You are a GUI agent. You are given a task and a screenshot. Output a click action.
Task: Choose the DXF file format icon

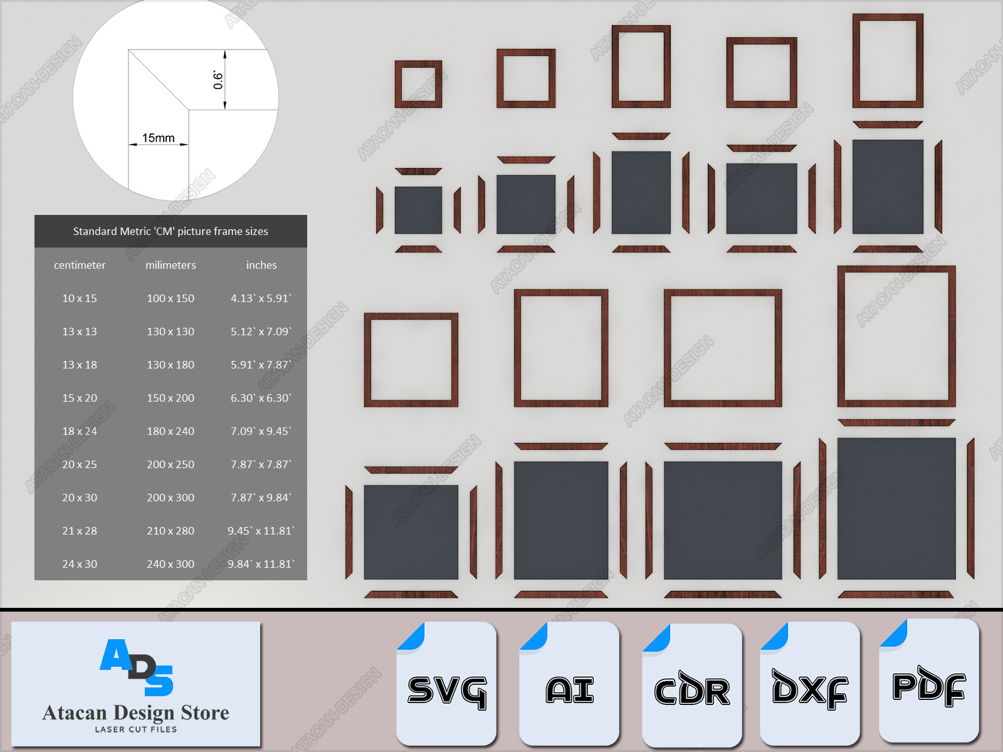[809, 684]
